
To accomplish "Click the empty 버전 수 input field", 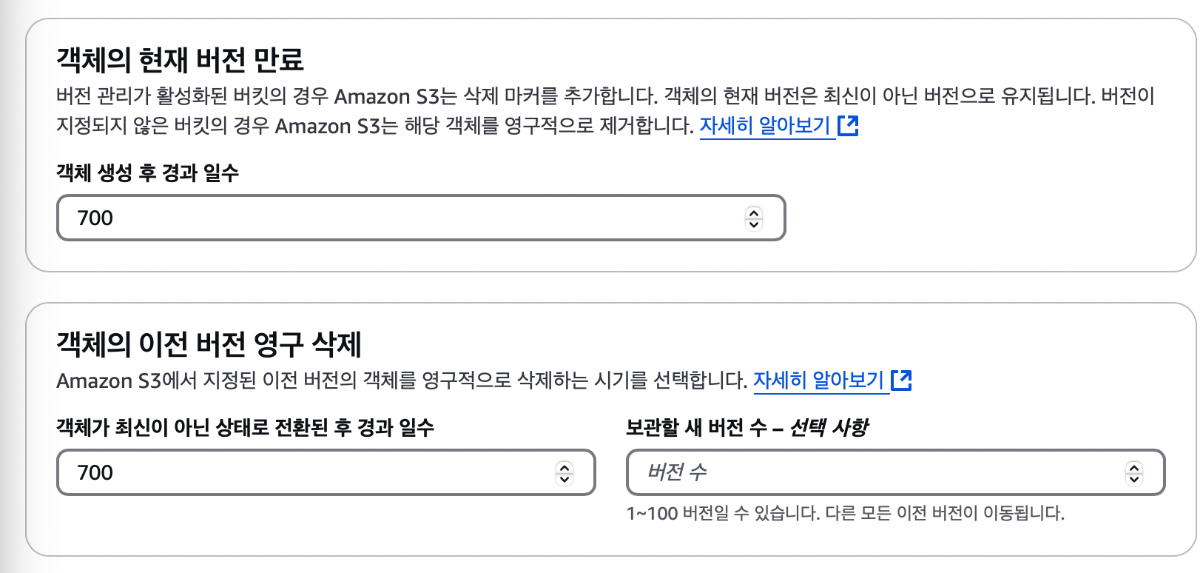I will pyautogui.click(x=873, y=473).
